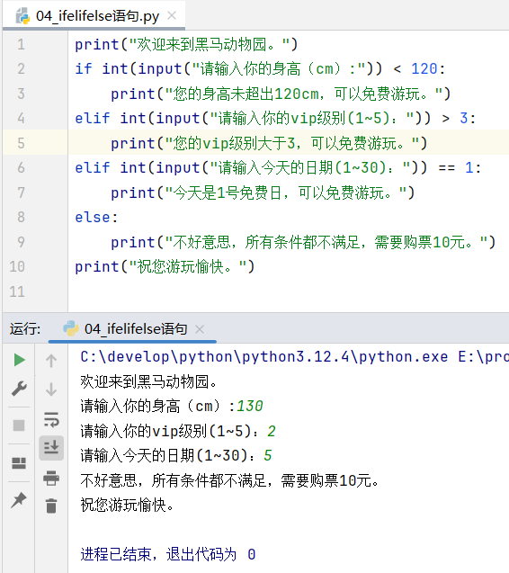Click line number 10 in the gutter
This screenshot has width=509, height=573.
[17, 266]
